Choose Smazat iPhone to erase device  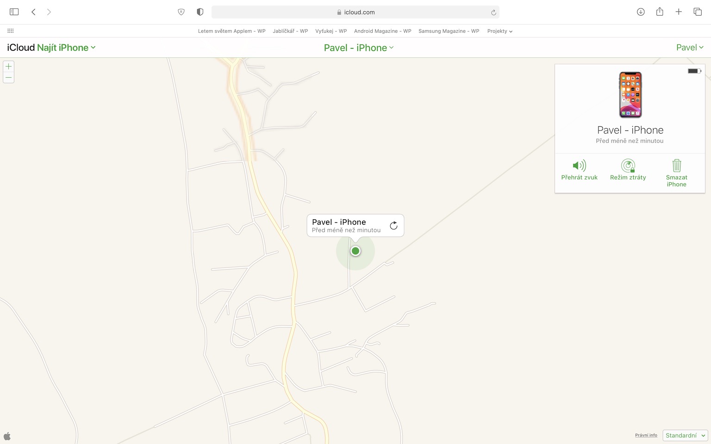pos(676,173)
